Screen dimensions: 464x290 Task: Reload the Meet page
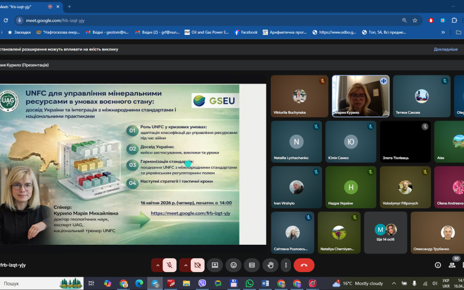click(x=6, y=20)
